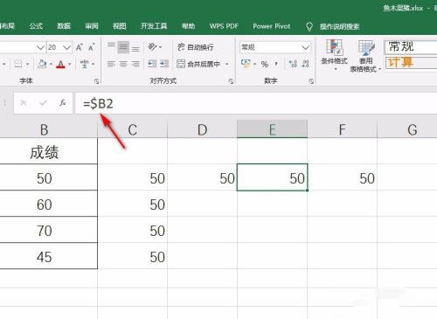Open the 审阅 ribbon tab
This screenshot has height=319, width=437.
tap(92, 26)
